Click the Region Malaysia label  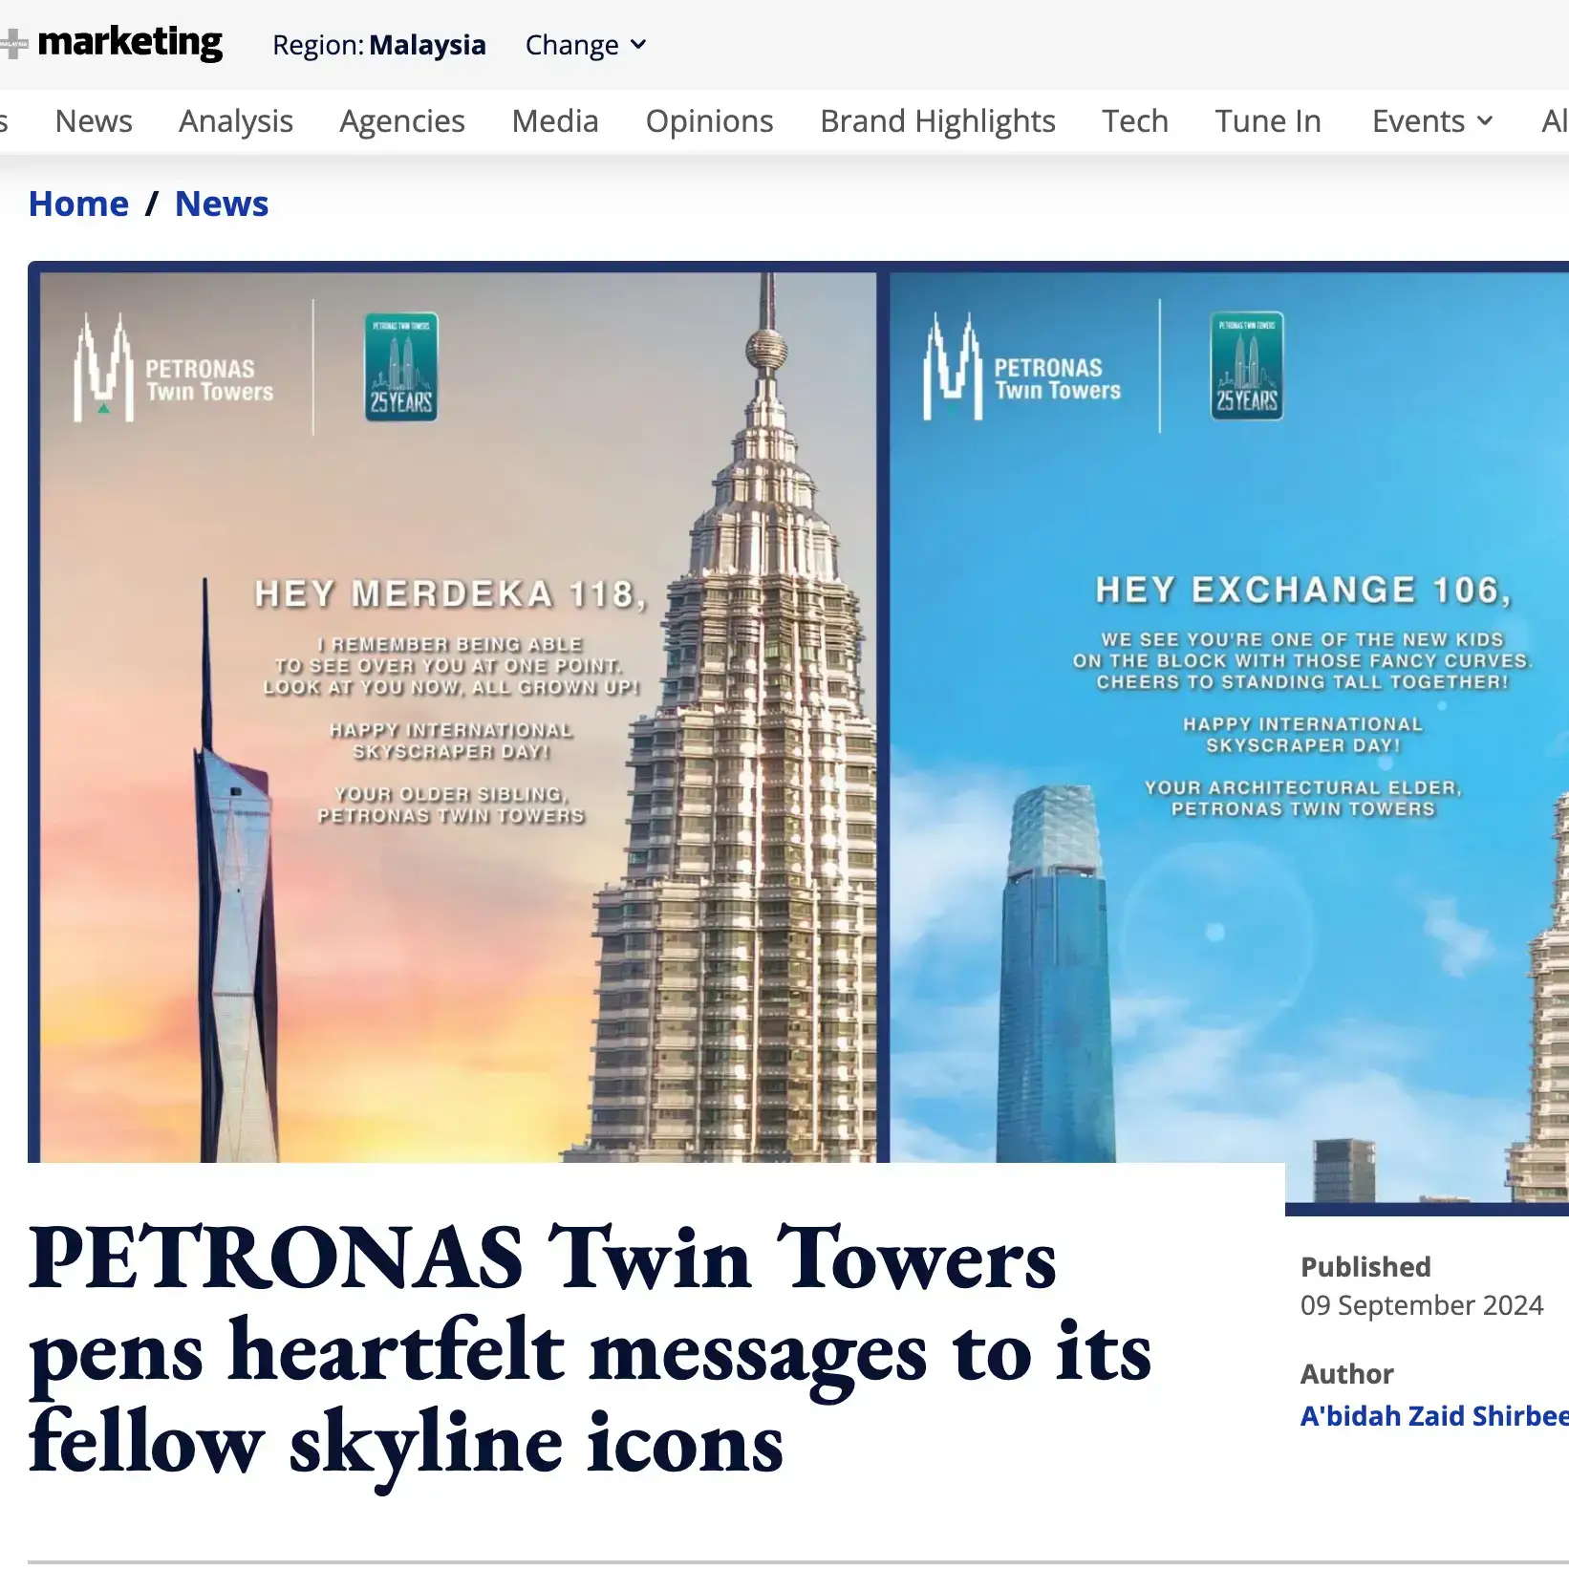379,45
